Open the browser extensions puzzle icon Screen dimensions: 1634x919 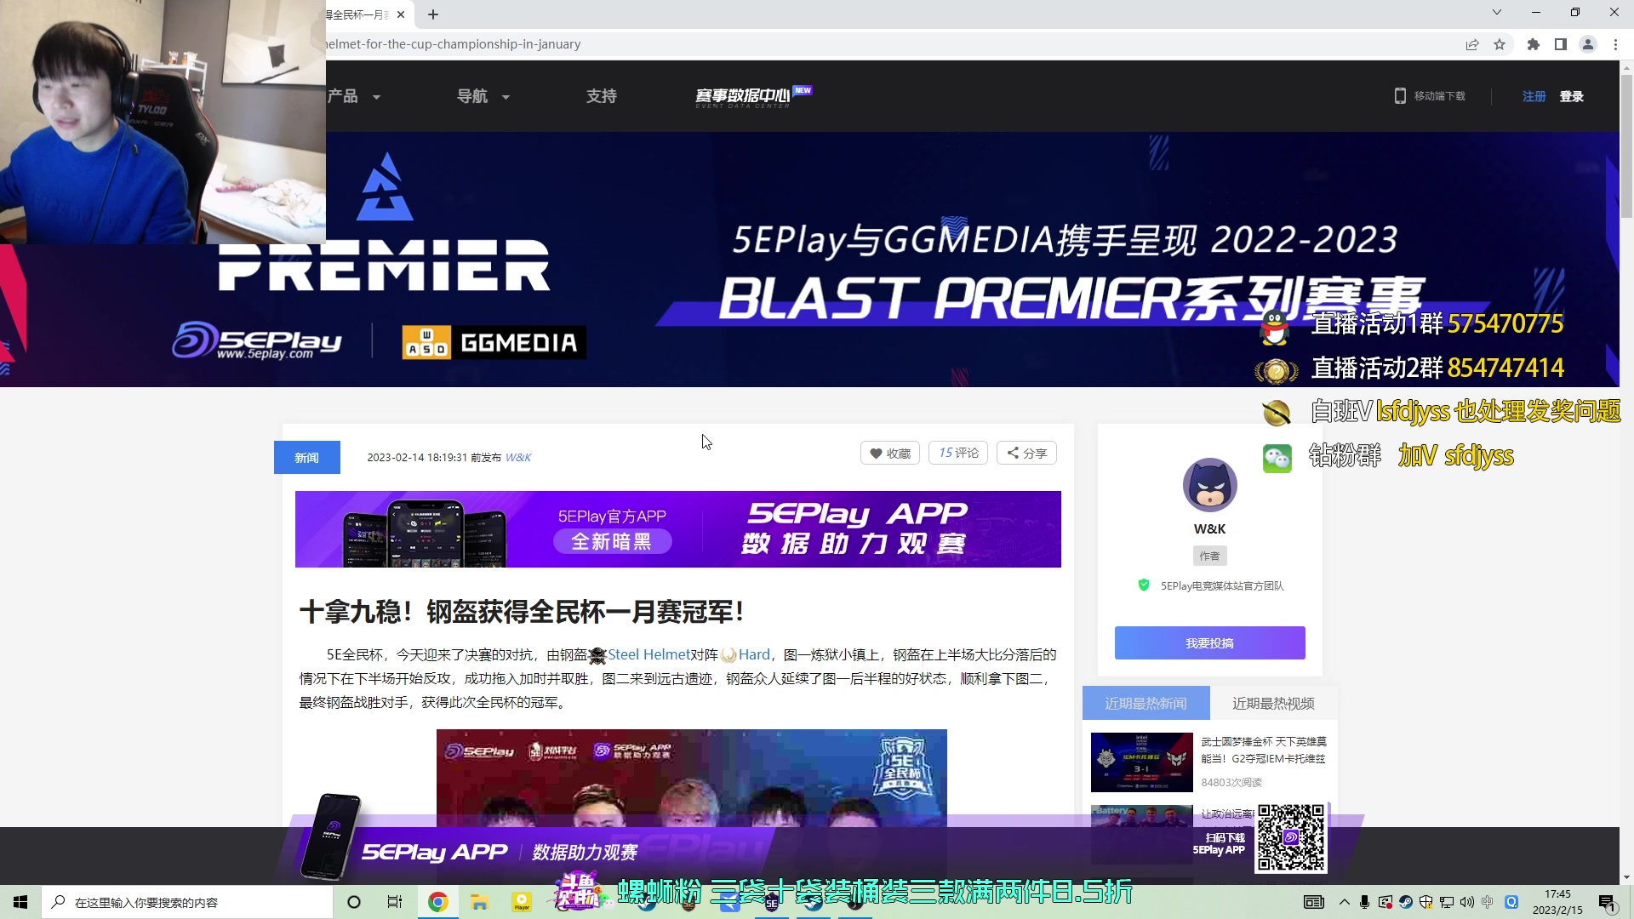point(1532,44)
